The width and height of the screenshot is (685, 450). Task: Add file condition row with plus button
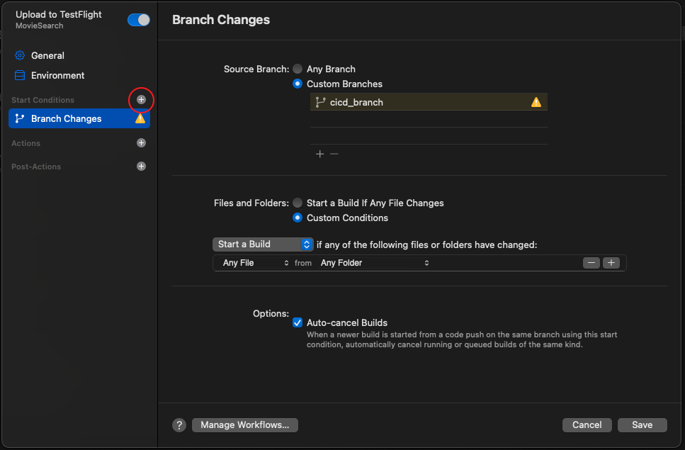(611, 263)
